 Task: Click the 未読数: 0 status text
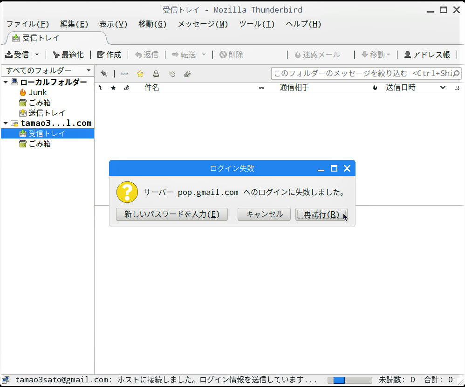coord(397,380)
